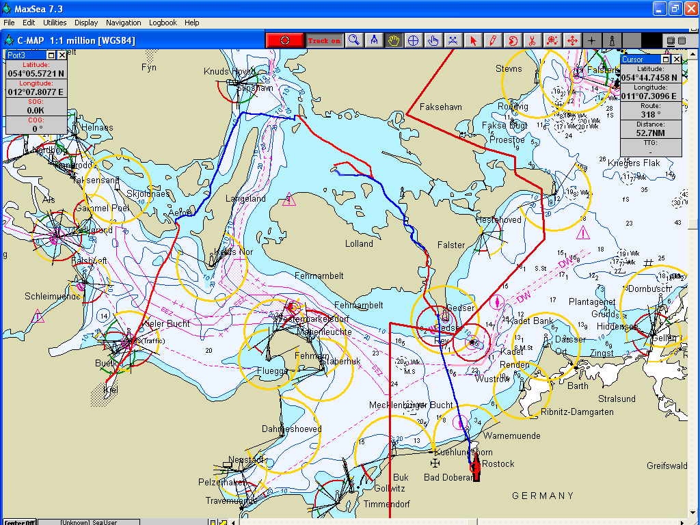Click the Kriegers Flak label
This screenshot has width=700, height=525.
(x=634, y=163)
